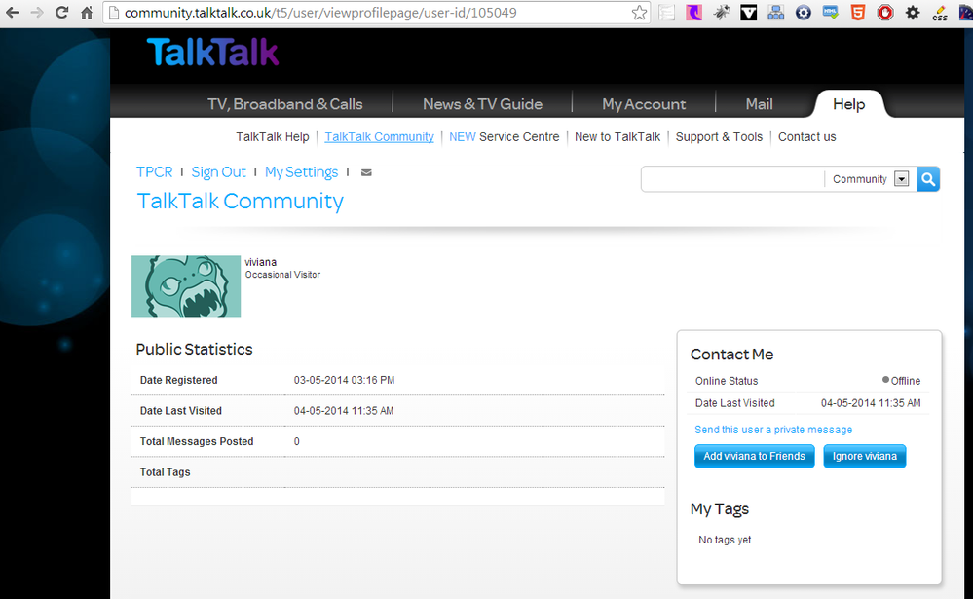Select Total Messages Posted value 0

[297, 441]
